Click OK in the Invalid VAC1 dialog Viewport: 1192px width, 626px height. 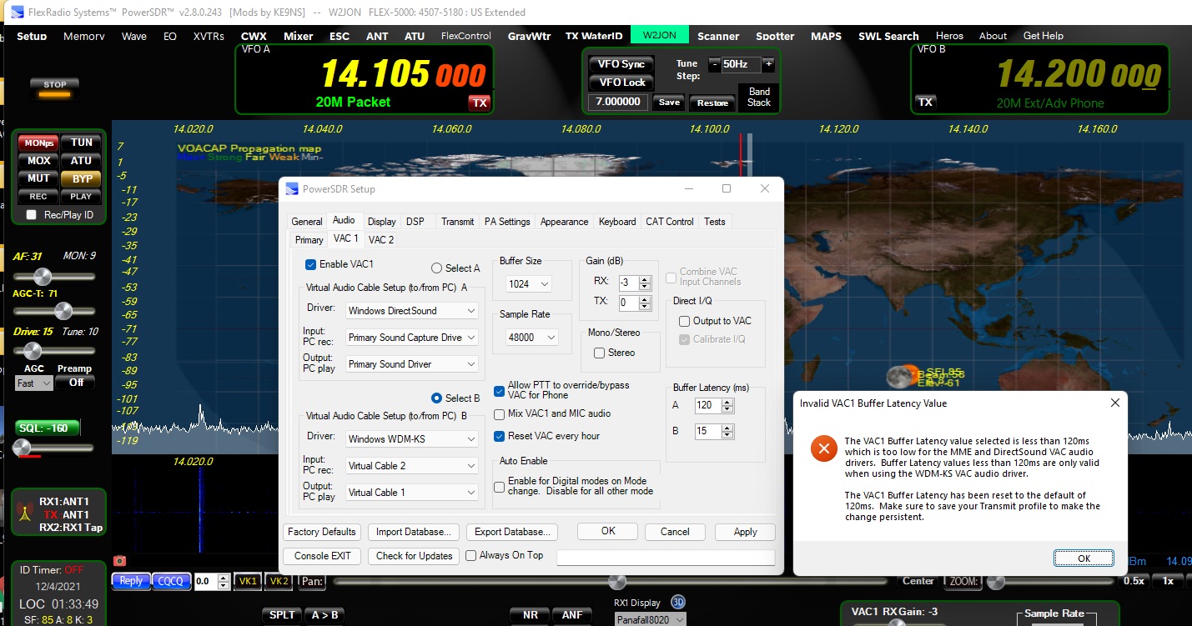[x=1084, y=558]
